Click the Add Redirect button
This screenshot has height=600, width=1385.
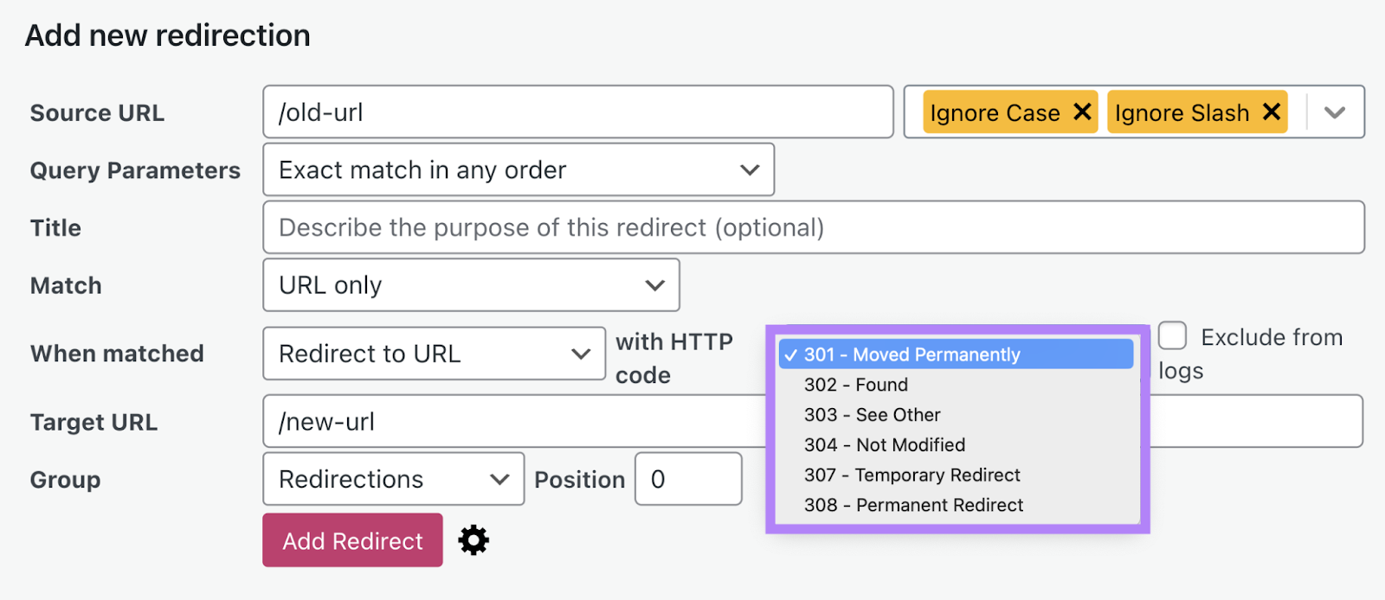pos(352,540)
